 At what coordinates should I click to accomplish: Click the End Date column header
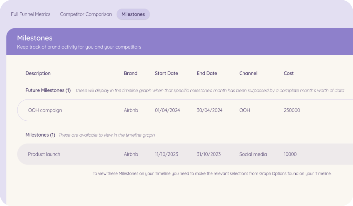pyautogui.click(x=207, y=73)
